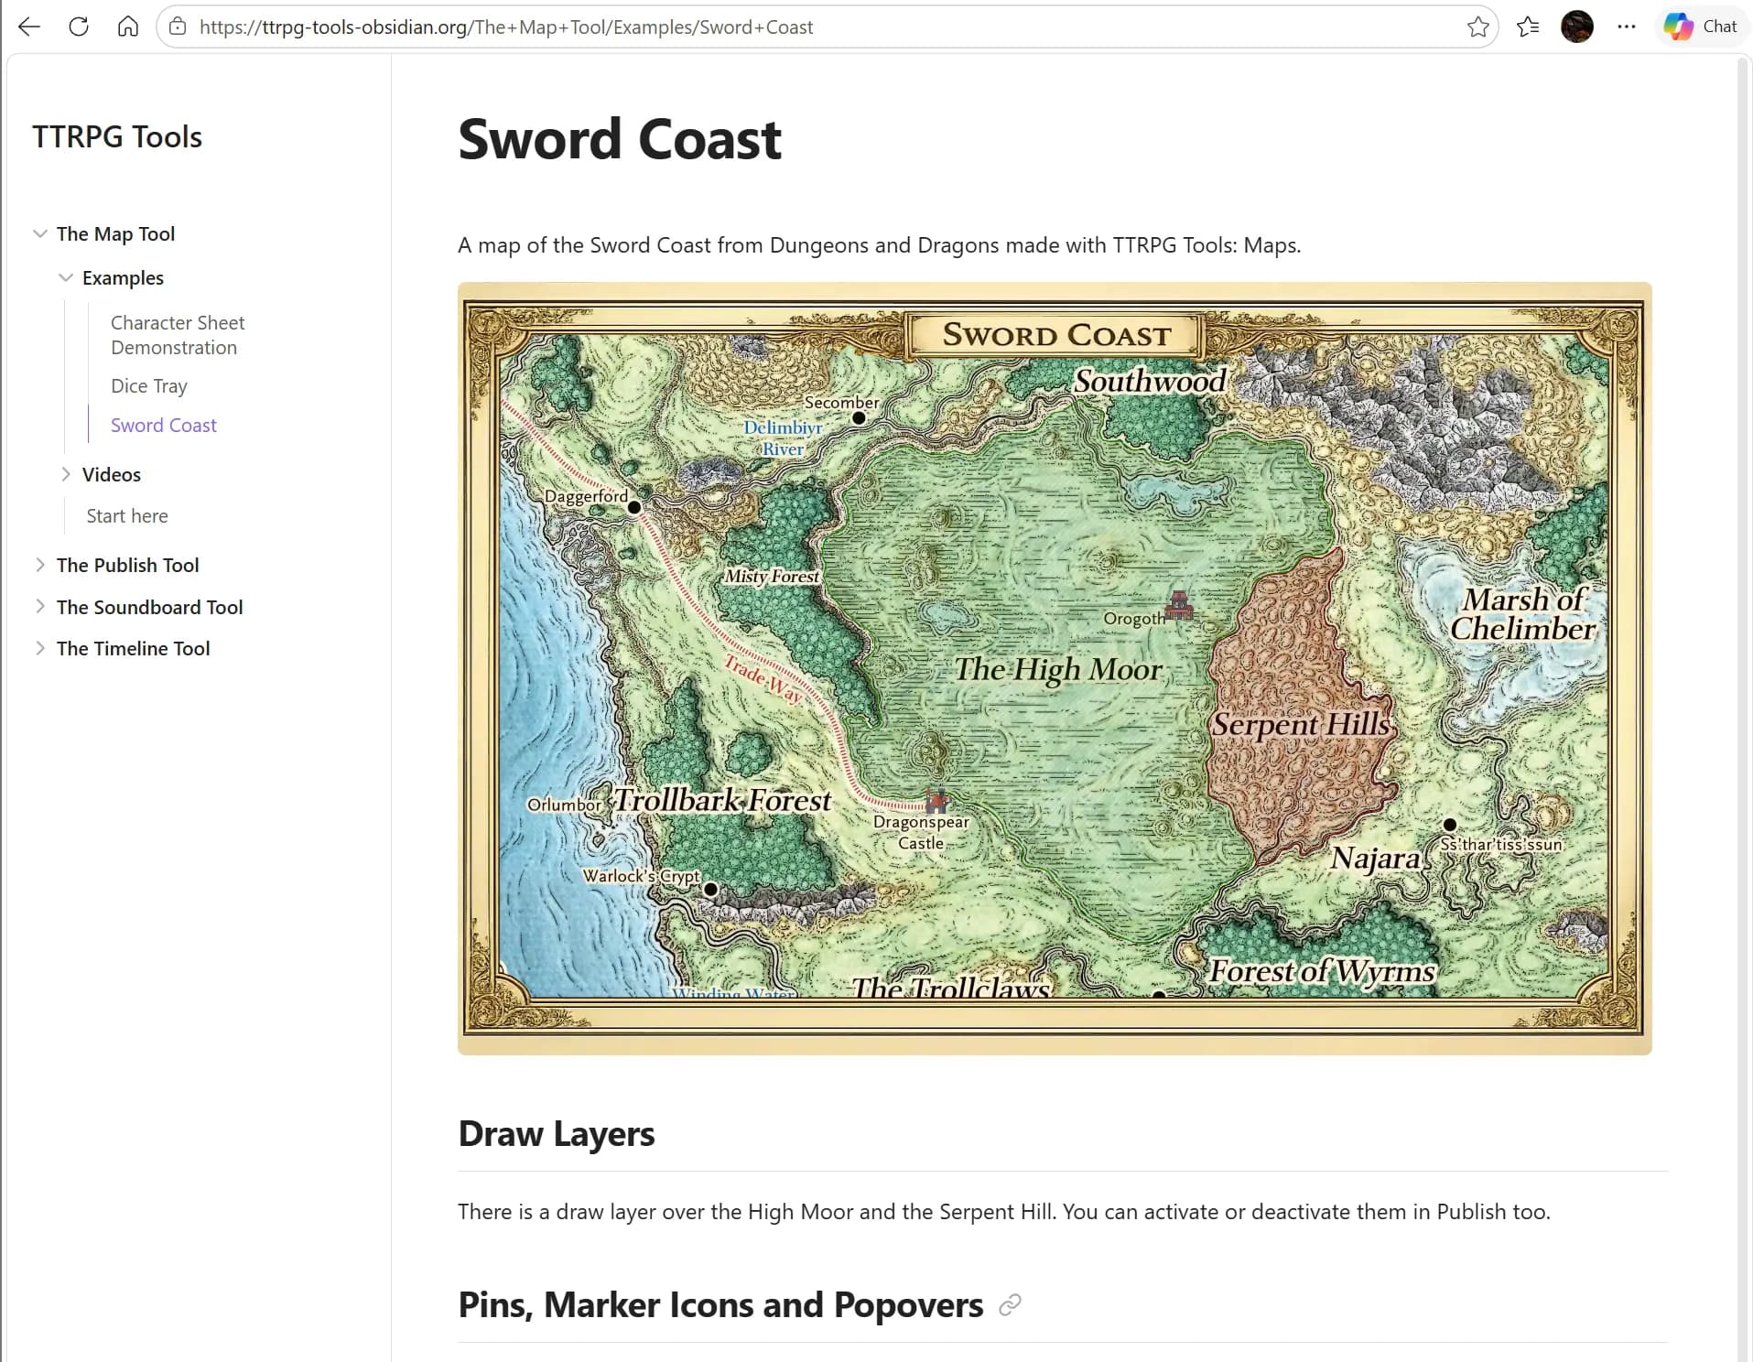The width and height of the screenshot is (1753, 1362).
Task: Select The Timeline Tool tree item
Action: [x=133, y=649]
